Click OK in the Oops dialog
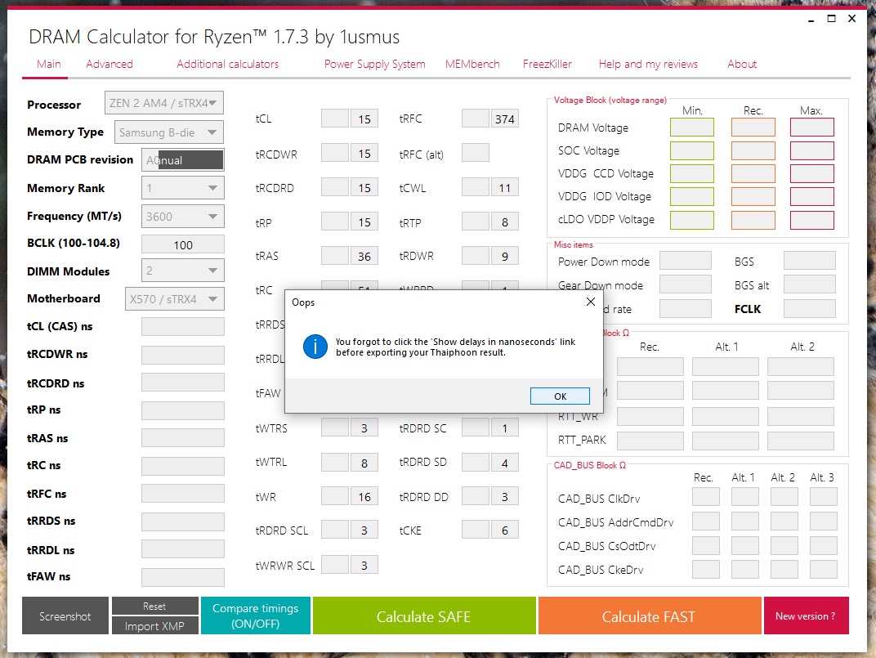876x658 pixels. [x=560, y=396]
